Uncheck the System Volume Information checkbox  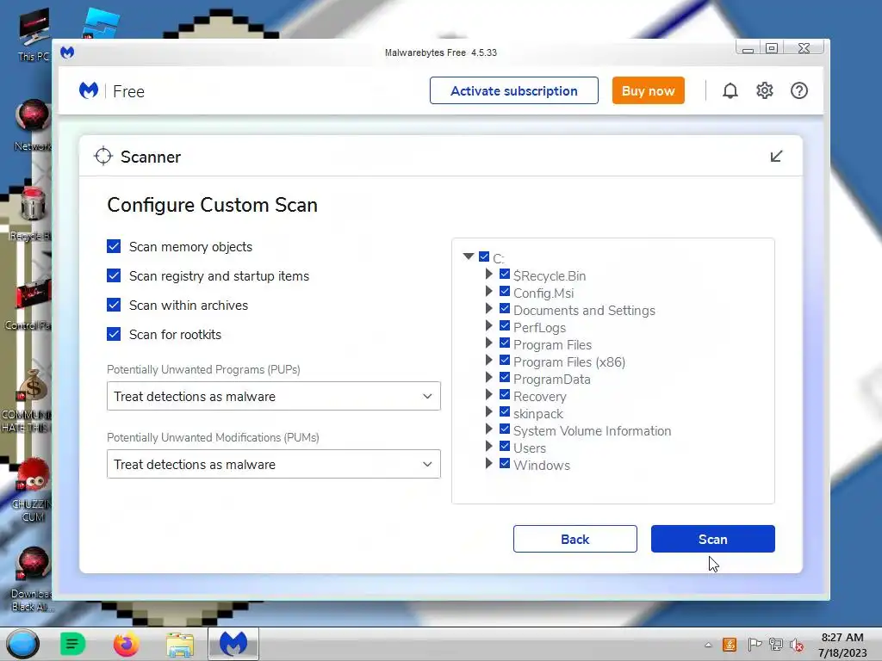click(505, 429)
